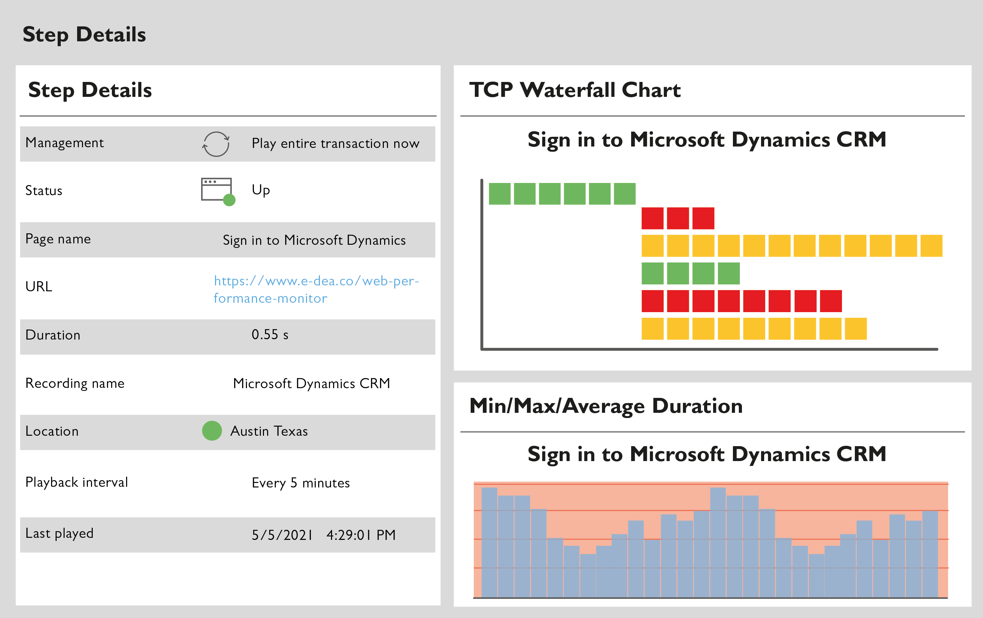Click the 'Step Details' panel heading
This screenshot has width=983, height=618.
coord(90,90)
